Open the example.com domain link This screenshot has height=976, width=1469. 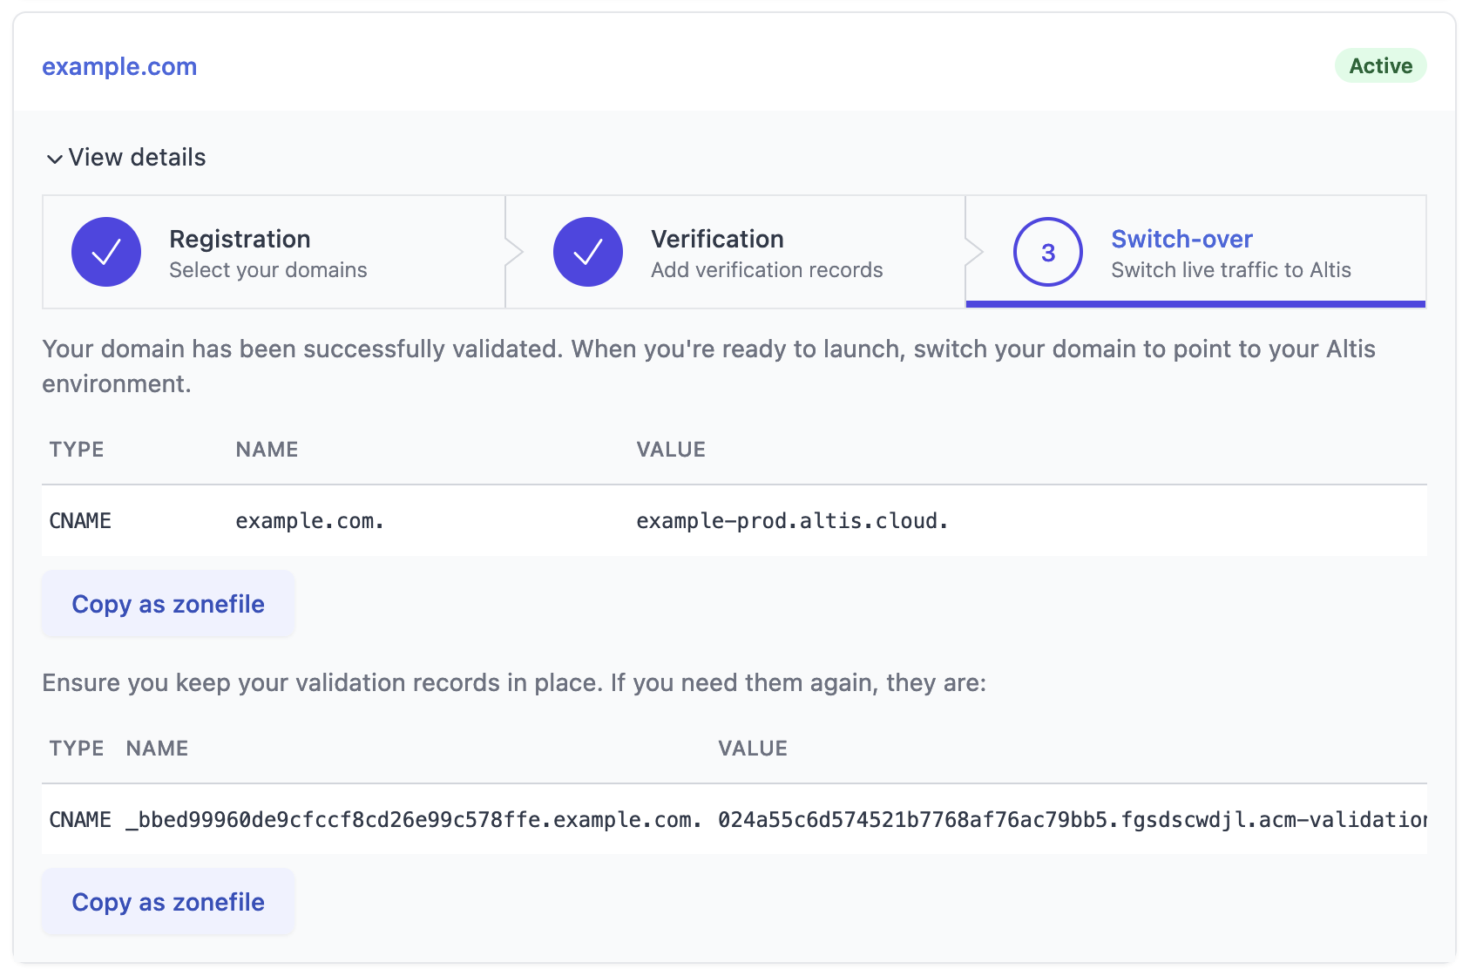[119, 66]
